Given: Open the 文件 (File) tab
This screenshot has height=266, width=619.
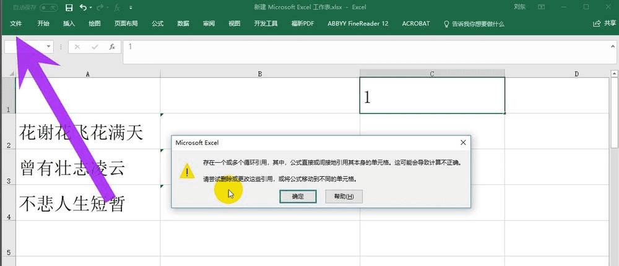Looking at the screenshot, I should click(16, 24).
